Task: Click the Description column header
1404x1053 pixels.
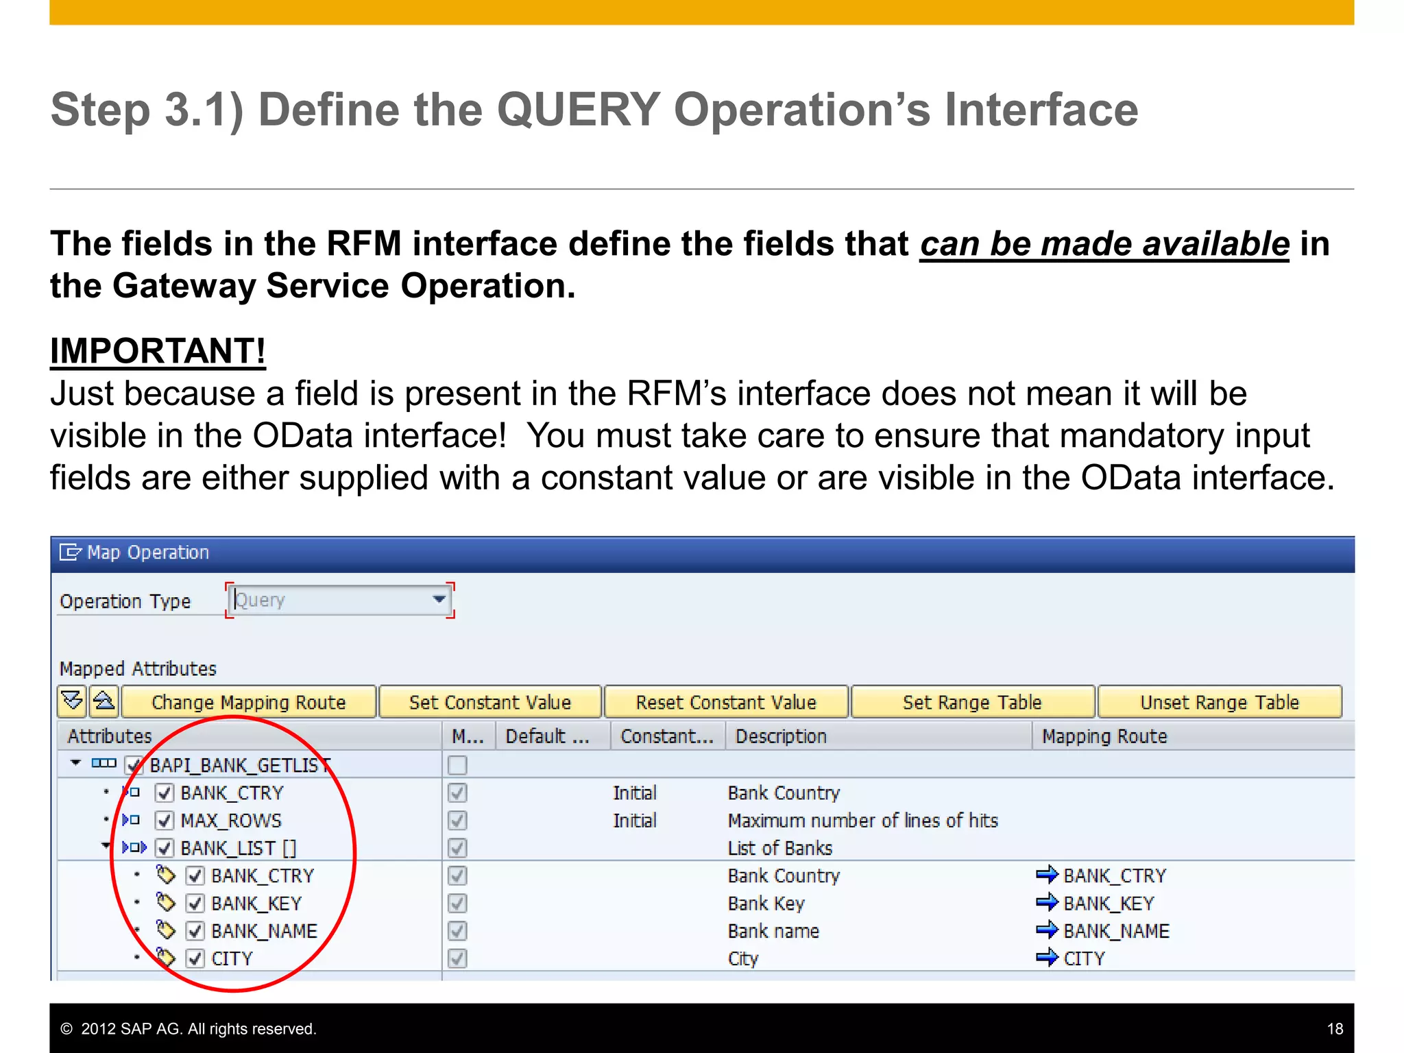Action: point(879,736)
